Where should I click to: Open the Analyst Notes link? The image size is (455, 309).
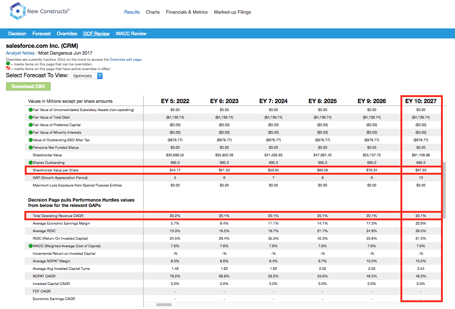point(20,53)
